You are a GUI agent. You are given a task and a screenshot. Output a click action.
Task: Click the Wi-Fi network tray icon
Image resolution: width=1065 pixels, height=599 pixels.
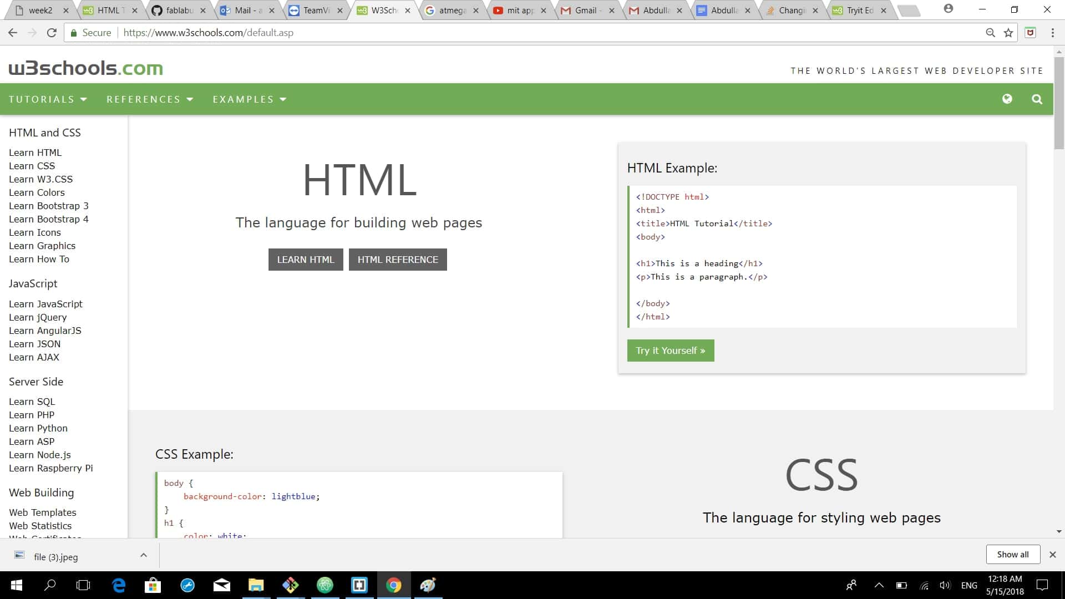click(x=924, y=585)
